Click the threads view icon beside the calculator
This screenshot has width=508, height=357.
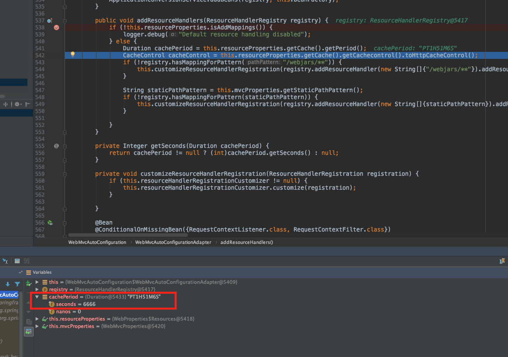pos(26,261)
